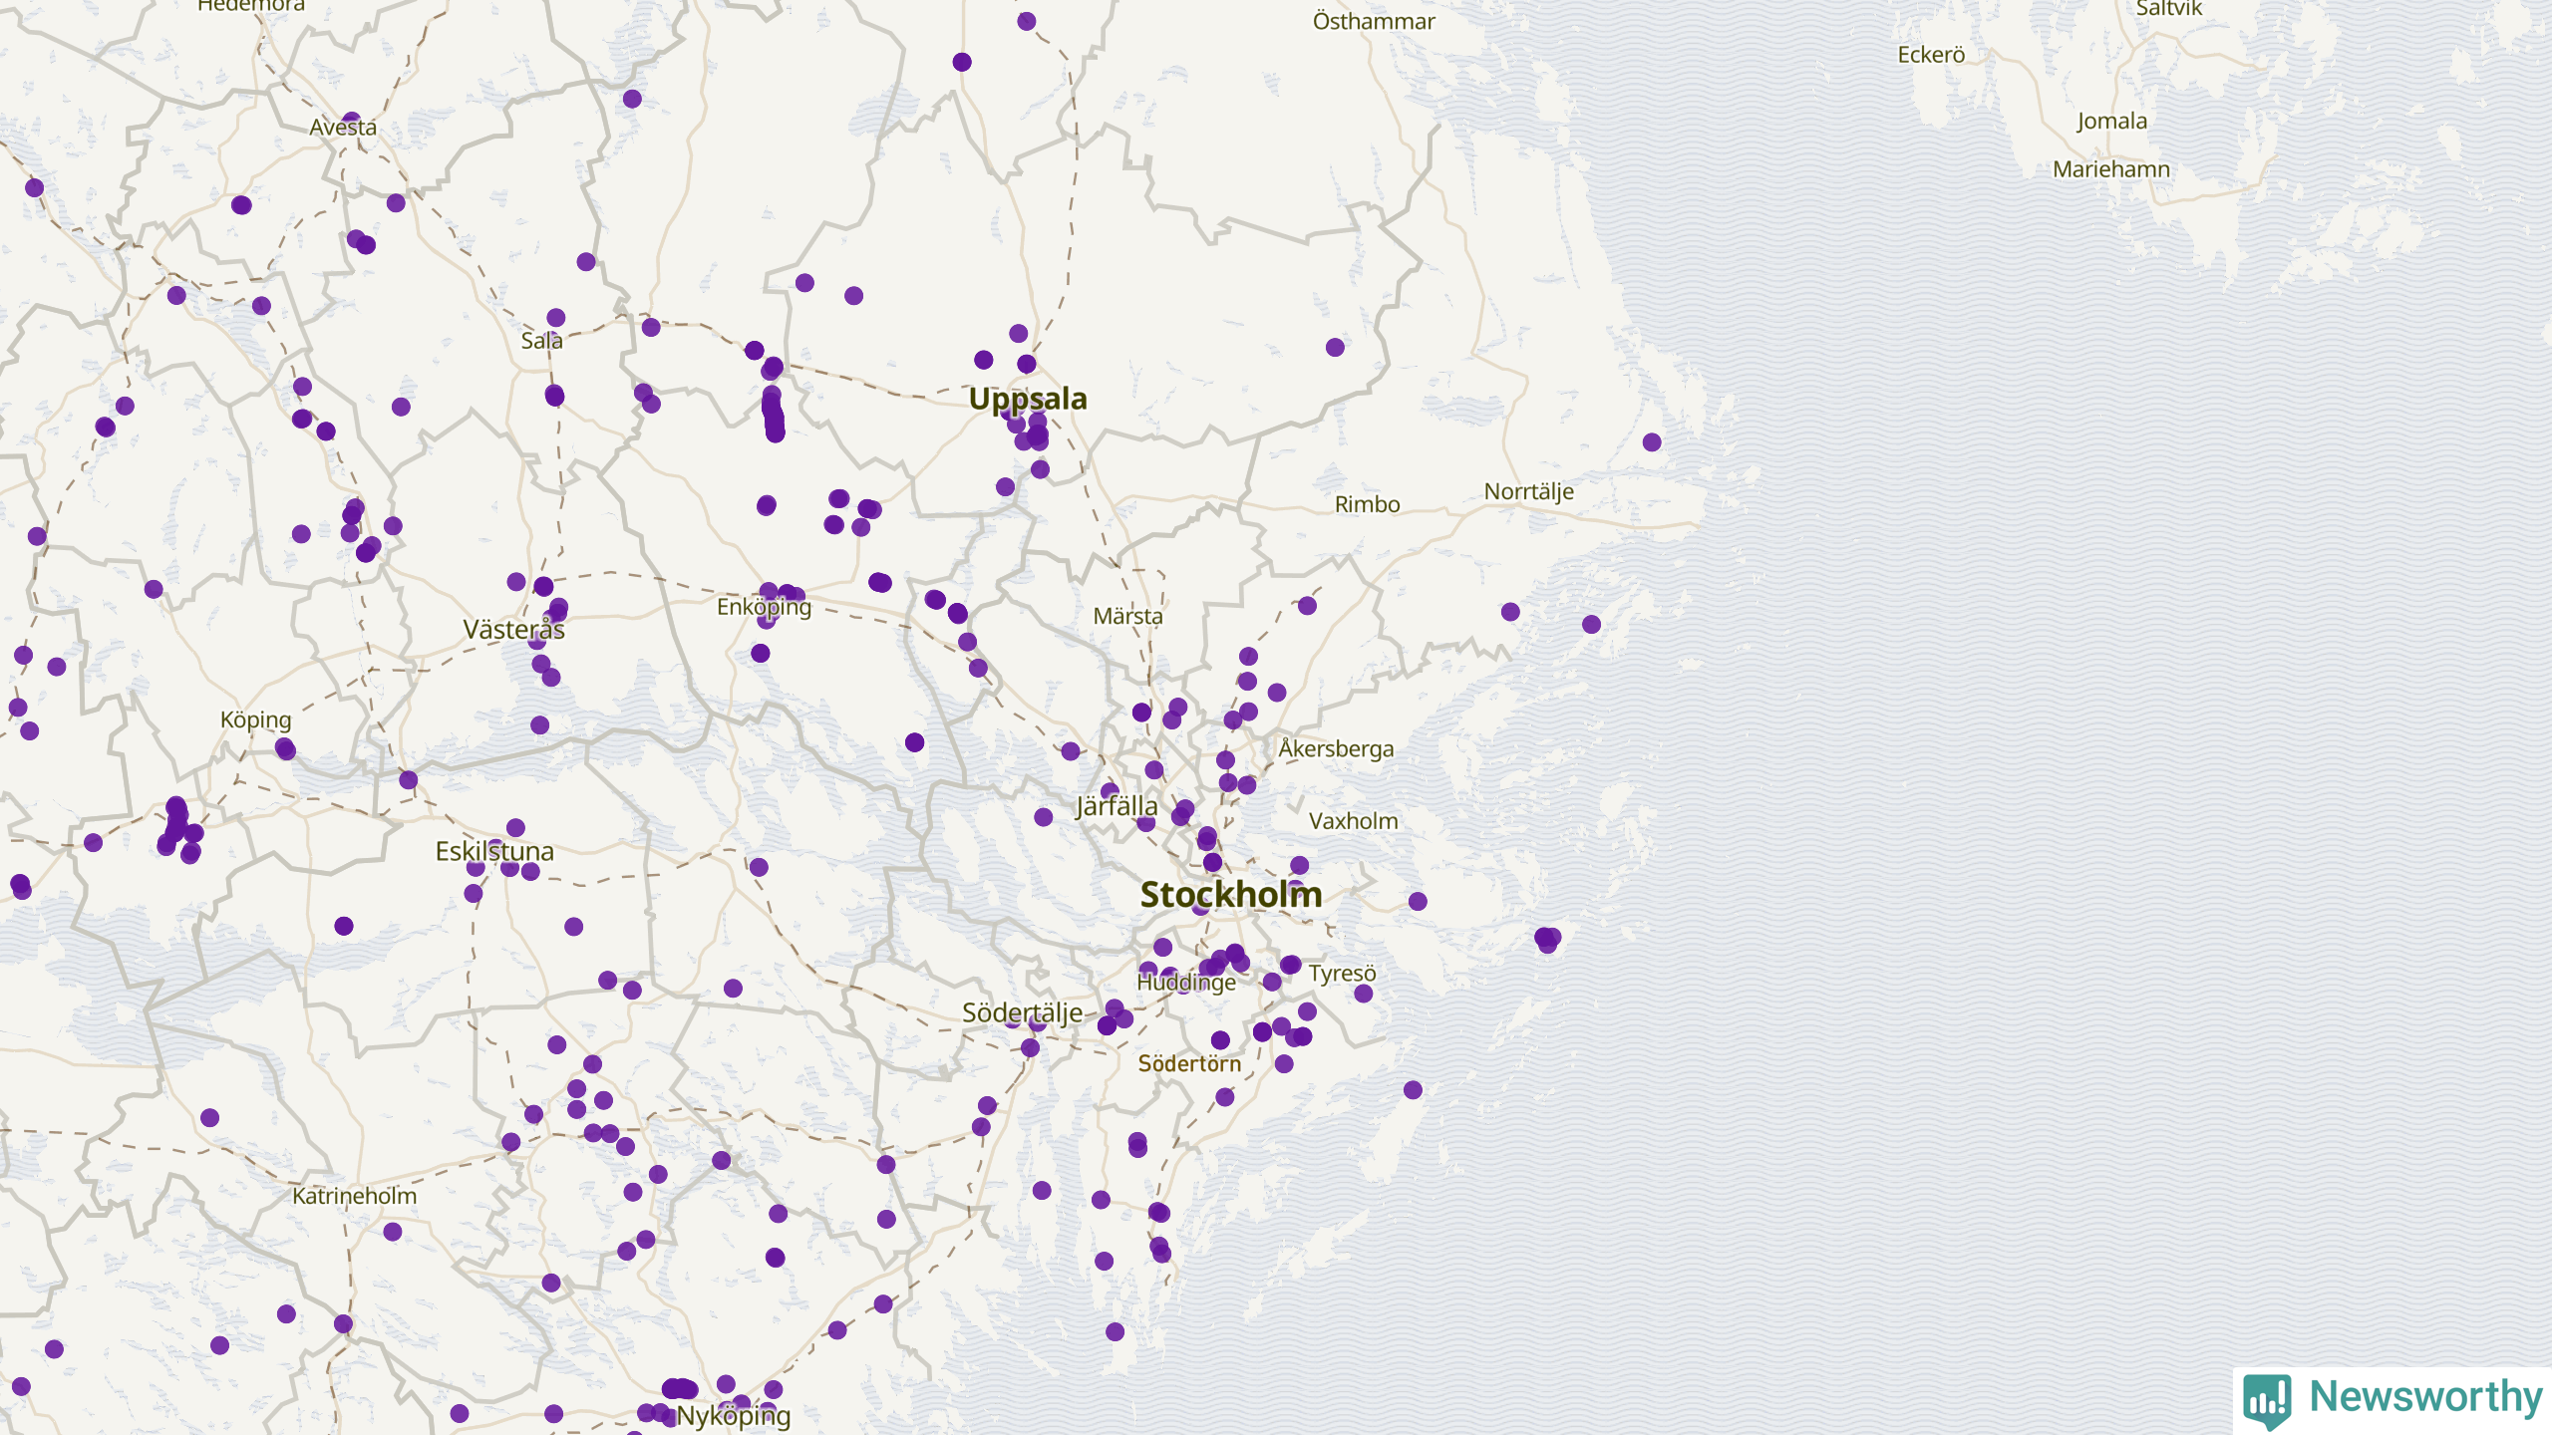Select the Stockholm city label
Screen dimensions: 2552x1435
(x=1231, y=894)
